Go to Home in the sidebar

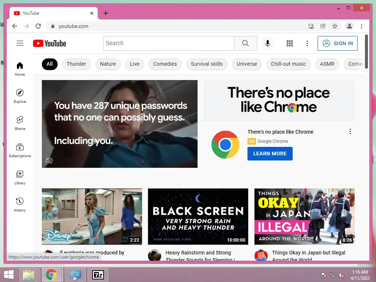pos(20,69)
